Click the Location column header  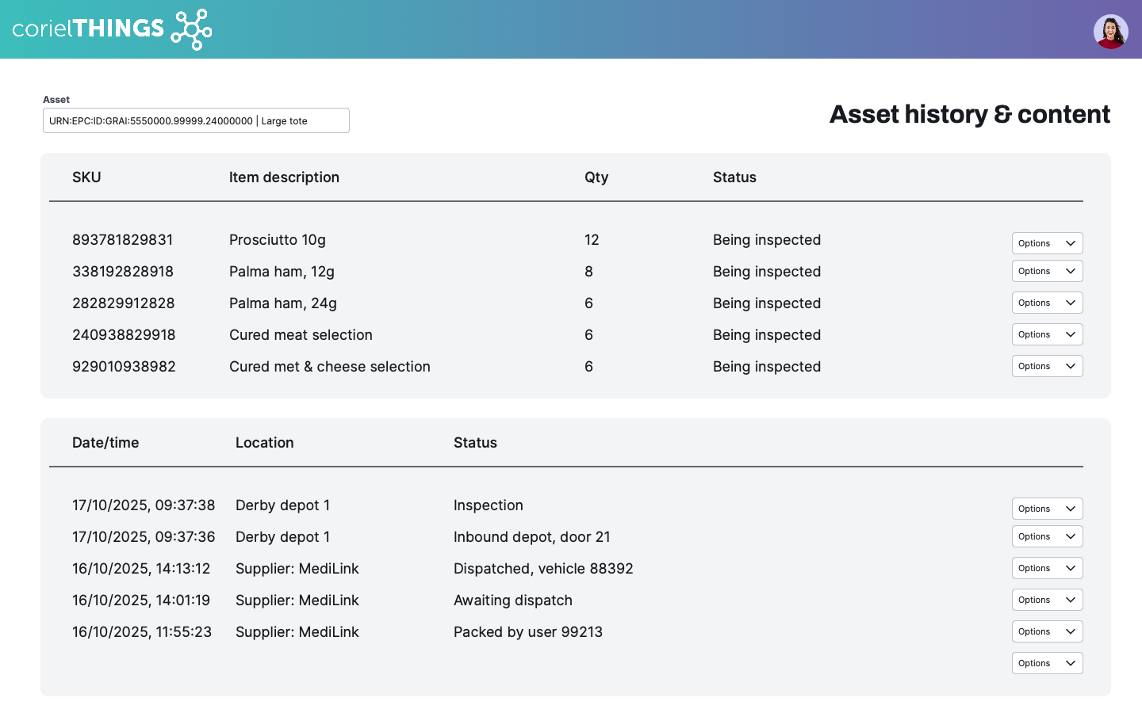click(264, 443)
